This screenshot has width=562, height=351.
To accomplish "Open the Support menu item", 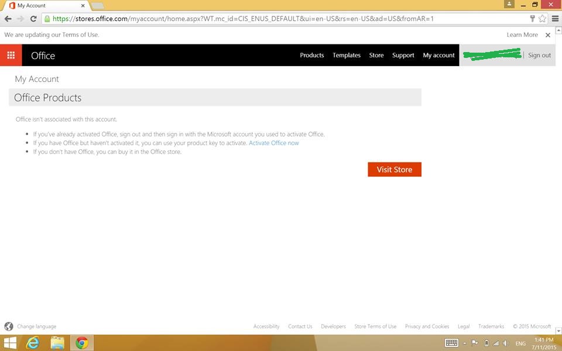I will coord(403,55).
